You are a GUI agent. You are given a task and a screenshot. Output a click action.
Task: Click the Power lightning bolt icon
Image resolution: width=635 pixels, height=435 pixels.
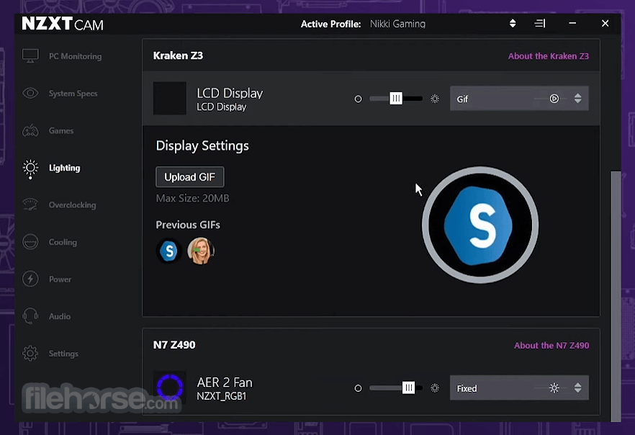[30, 279]
